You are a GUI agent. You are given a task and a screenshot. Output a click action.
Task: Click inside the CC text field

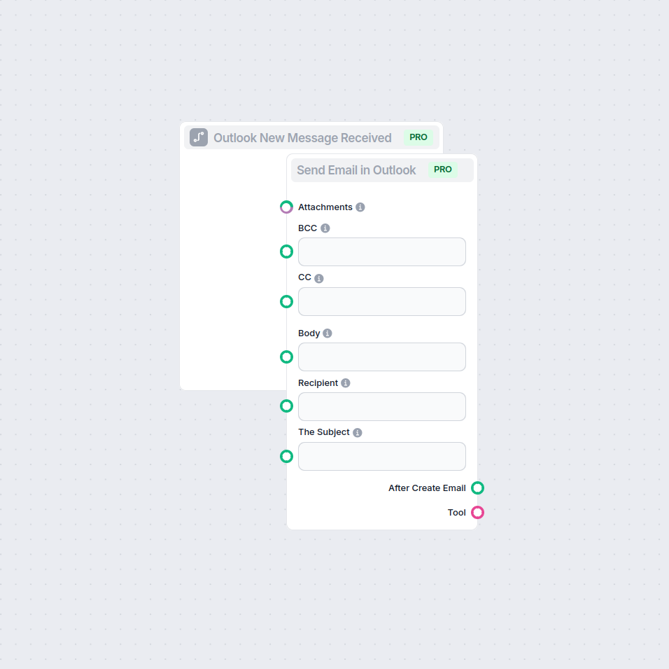(x=381, y=301)
